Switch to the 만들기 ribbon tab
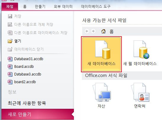Viewport: 162px width, 120px height. tap(40, 6)
